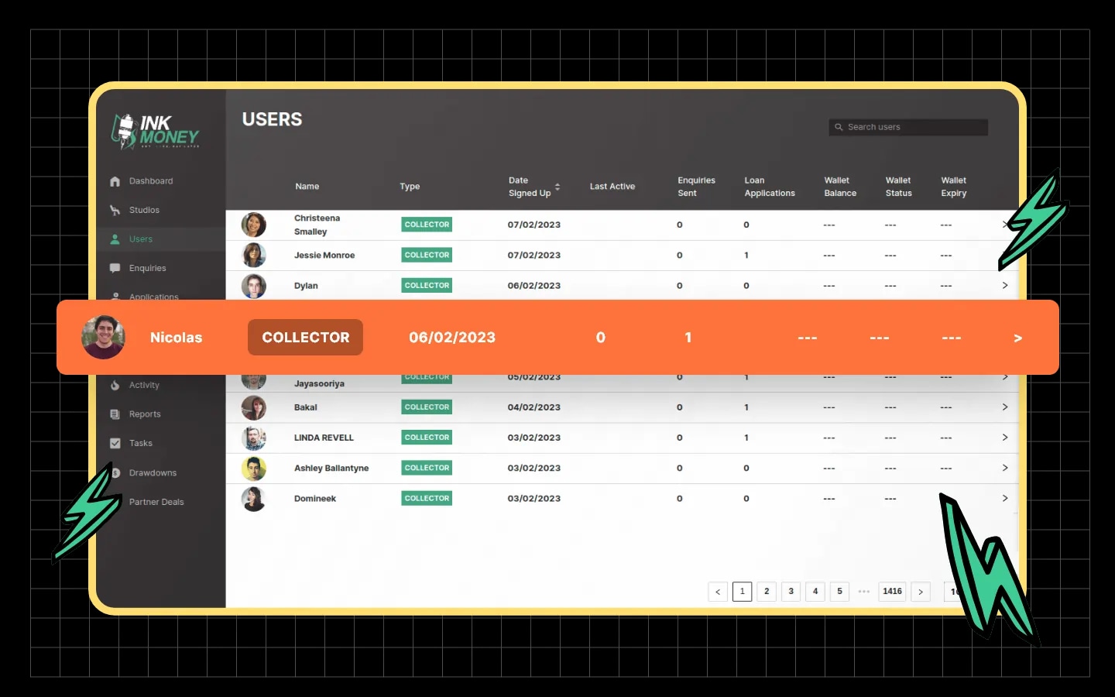Click Bakal's signup date 04/02/2023
Image resolution: width=1115 pixels, height=697 pixels.
[x=534, y=407]
